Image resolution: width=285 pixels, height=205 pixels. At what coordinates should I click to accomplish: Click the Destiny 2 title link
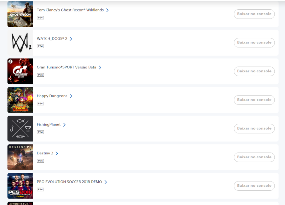tap(45, 153)
